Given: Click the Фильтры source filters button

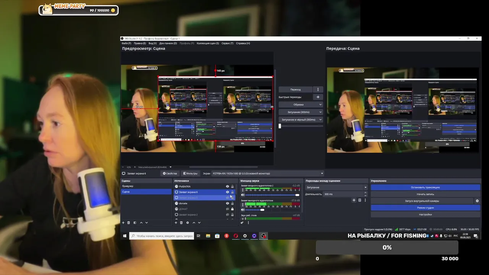Looking at the screenshot, I should point(190,173).
